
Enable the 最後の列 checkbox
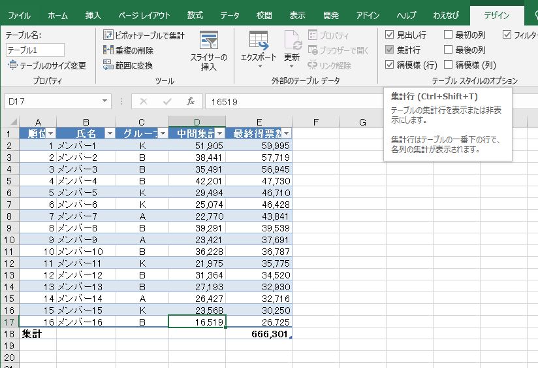448,50
